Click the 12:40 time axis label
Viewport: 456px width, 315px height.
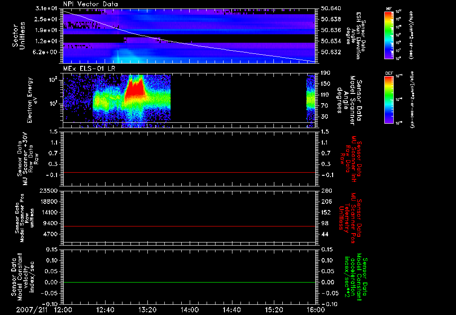105,310
